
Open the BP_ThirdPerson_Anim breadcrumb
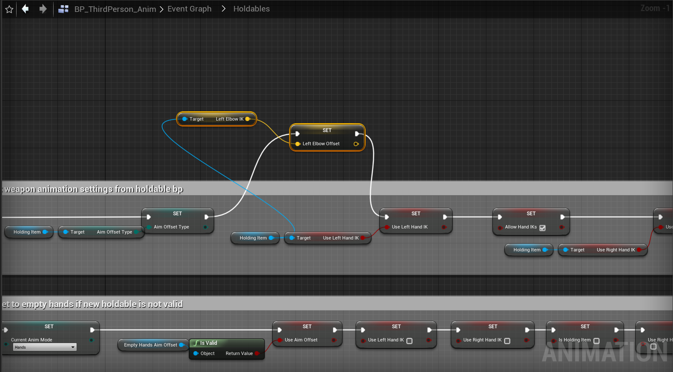coord(115,9)
